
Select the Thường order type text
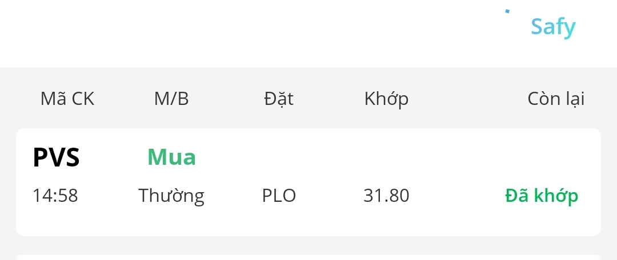pos(171,196)
